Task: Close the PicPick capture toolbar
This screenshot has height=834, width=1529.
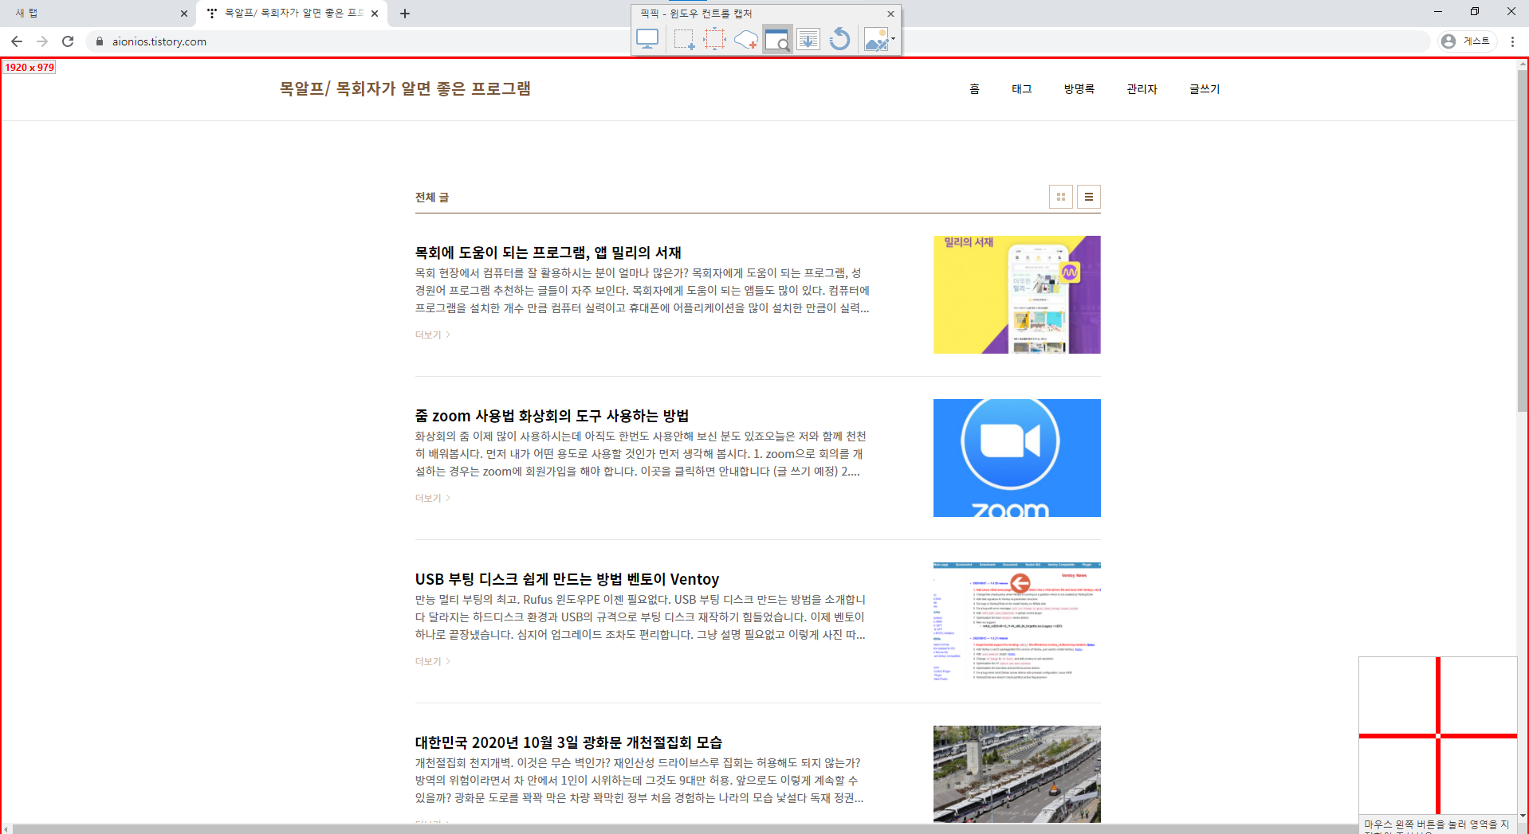Action: tap(890, 14)
